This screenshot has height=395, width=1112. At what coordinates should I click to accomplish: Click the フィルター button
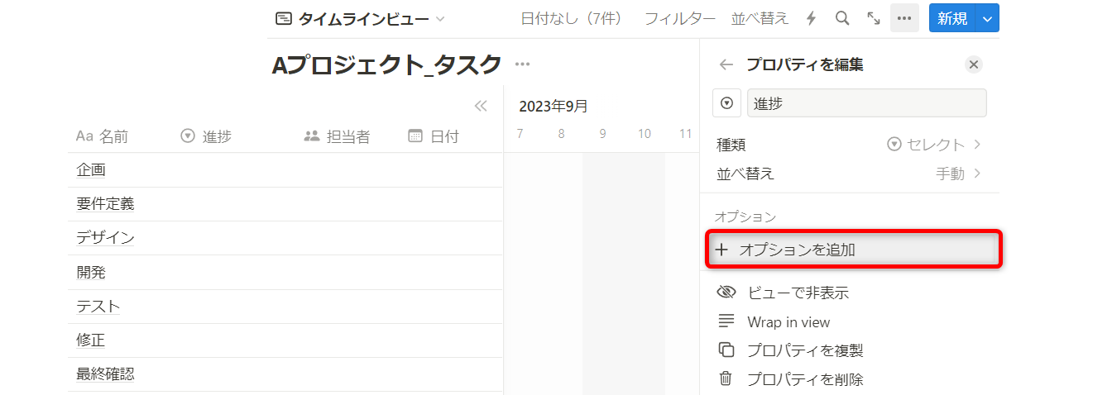[x=679, y=18]
